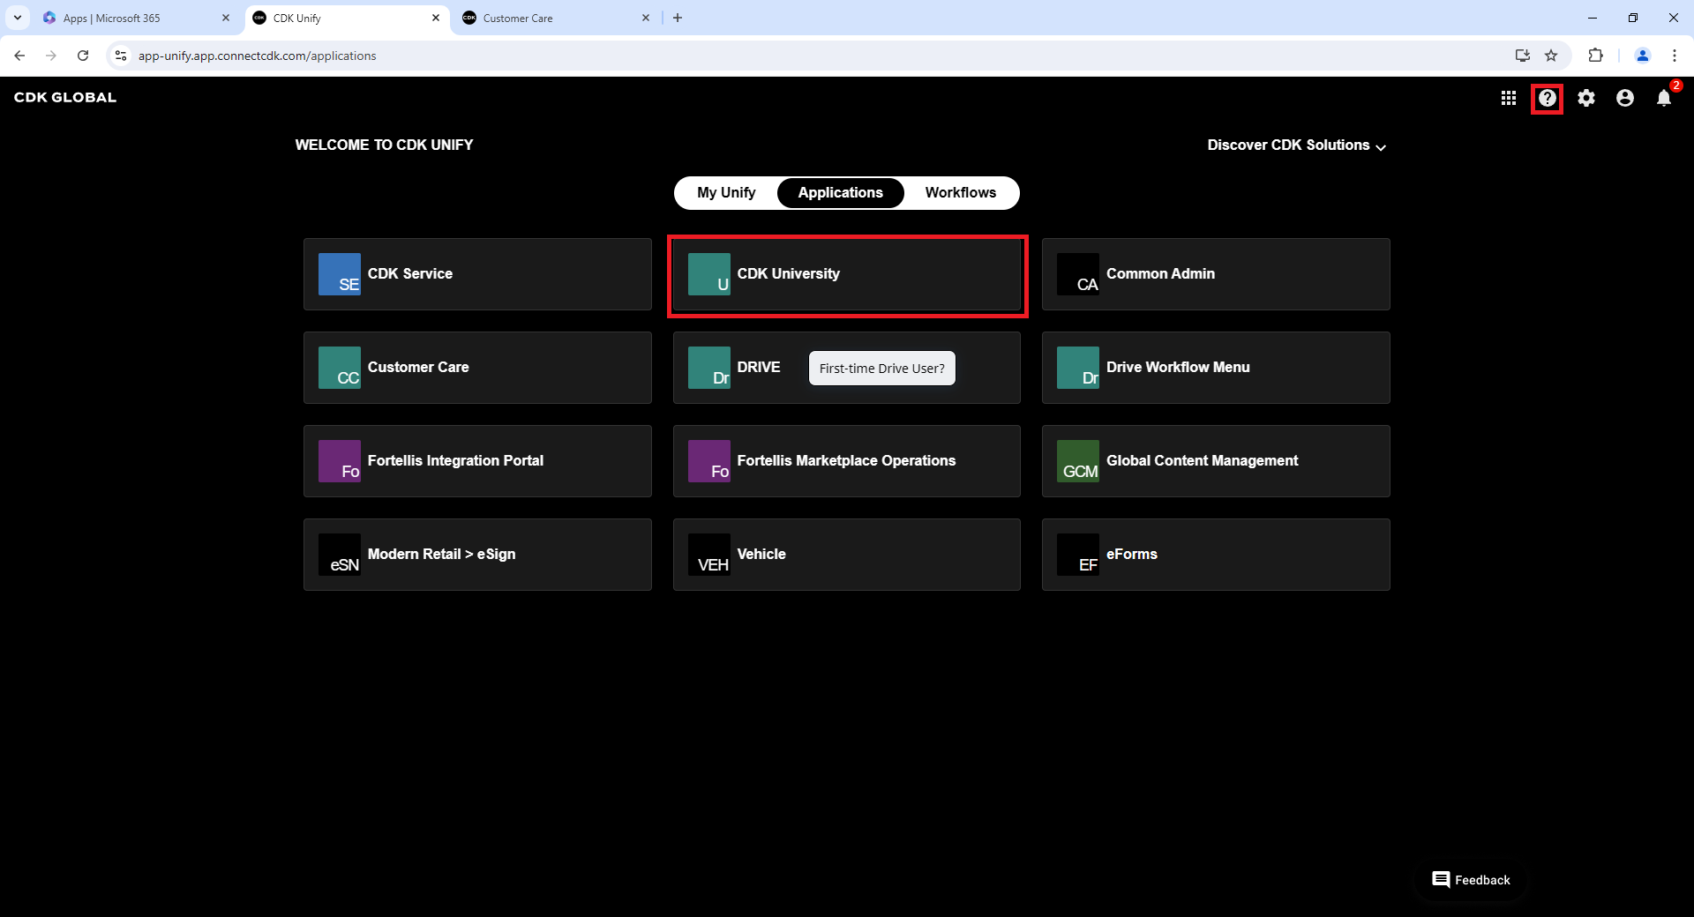Switch to the My Unify tab
This screenshot has width=1694, height=917.
point(726,193)
